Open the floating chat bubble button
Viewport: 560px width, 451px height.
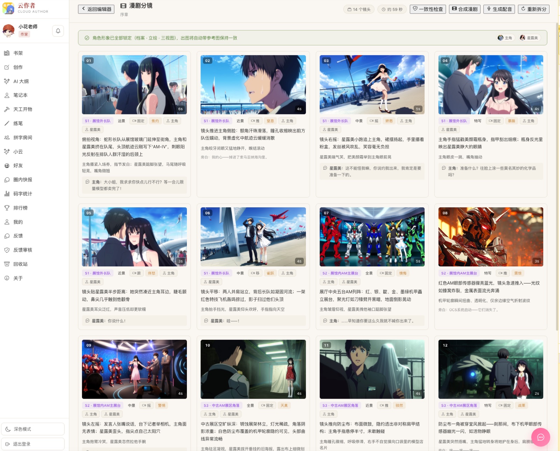pyautogui.click(x=540, y=437)
